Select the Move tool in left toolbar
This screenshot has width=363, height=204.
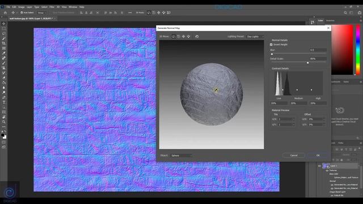pyautogui.click(x=4, y=24)
